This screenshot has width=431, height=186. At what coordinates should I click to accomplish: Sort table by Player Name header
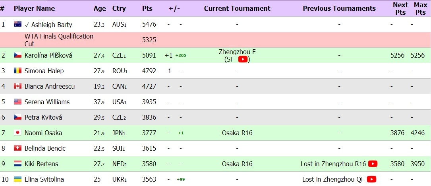click(34, 8)
